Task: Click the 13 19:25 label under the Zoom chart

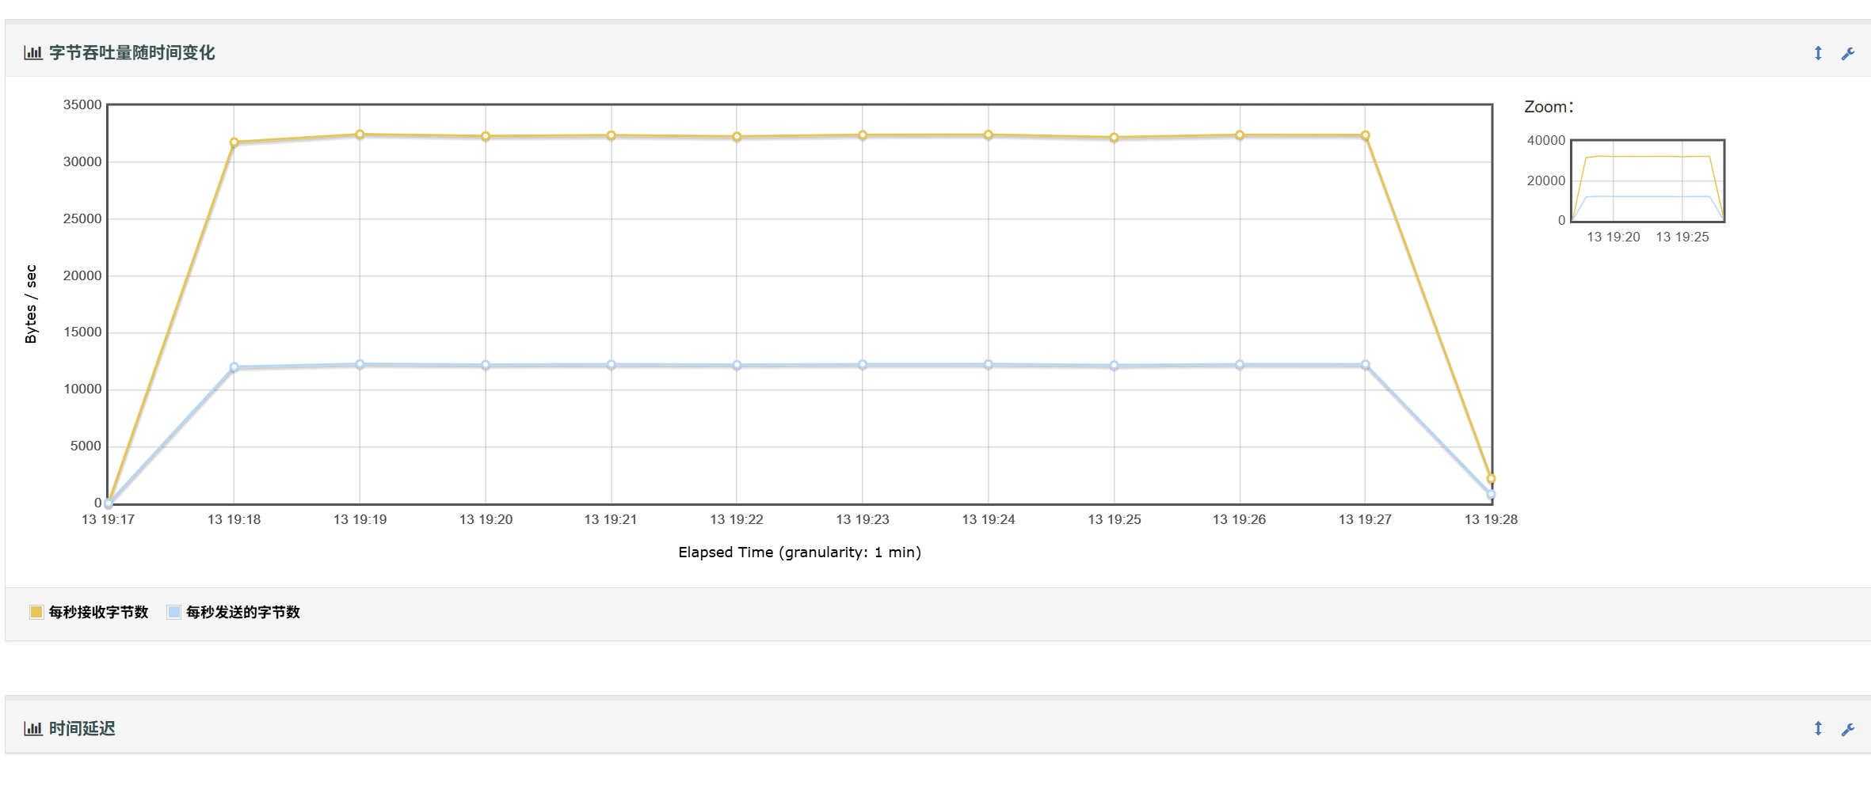Action: [x=1682, y=237]
